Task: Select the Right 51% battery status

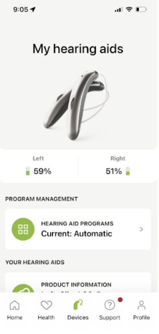Action: click(x=118, y=166)
